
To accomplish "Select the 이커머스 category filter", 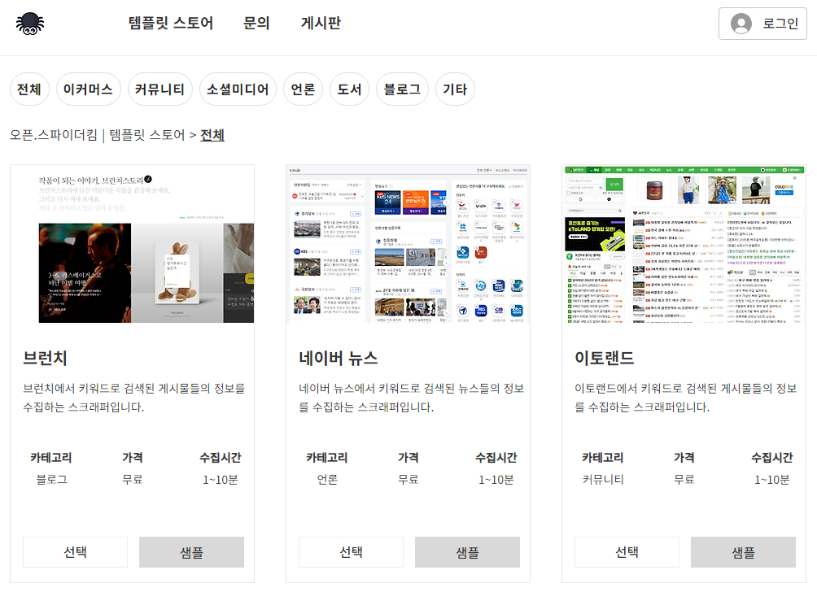I will (88, 89).
